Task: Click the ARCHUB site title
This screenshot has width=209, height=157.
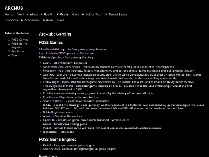Action: click(x=14, y=8)
